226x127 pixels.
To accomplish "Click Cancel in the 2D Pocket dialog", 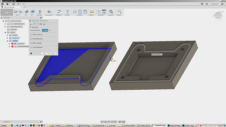I will 53,53.
